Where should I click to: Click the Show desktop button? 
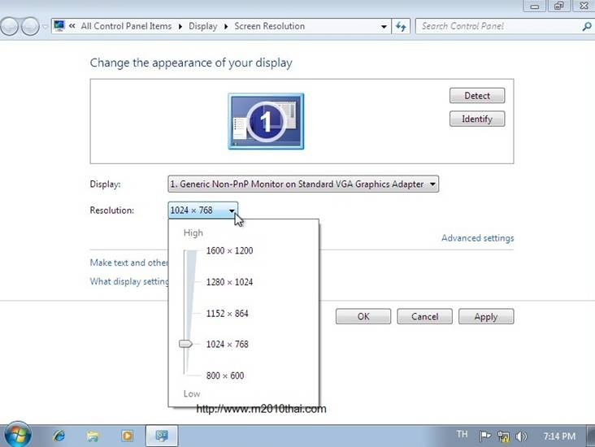click(x=591, y=436)
